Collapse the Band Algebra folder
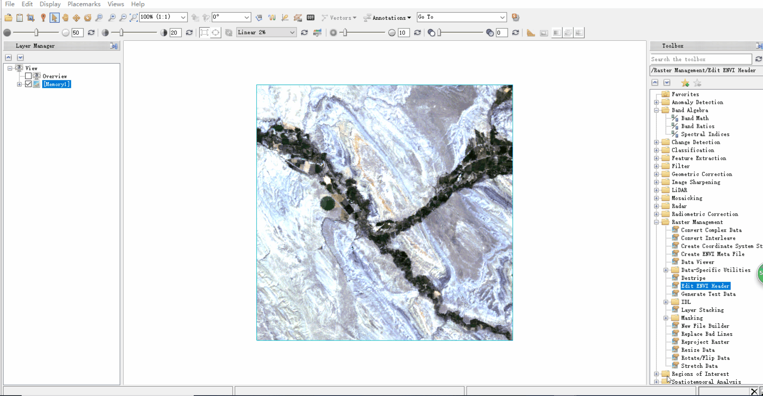 point(657,110)
